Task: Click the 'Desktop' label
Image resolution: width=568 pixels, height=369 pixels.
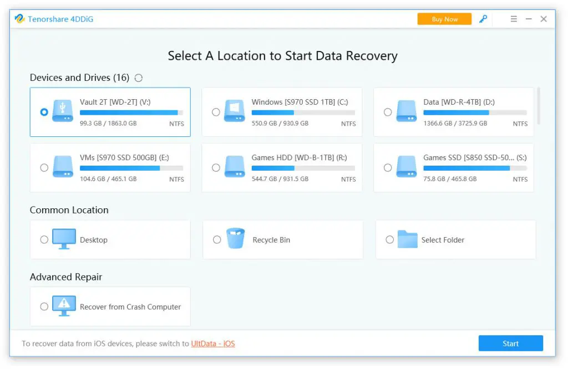Action: [x=93, y=240]
